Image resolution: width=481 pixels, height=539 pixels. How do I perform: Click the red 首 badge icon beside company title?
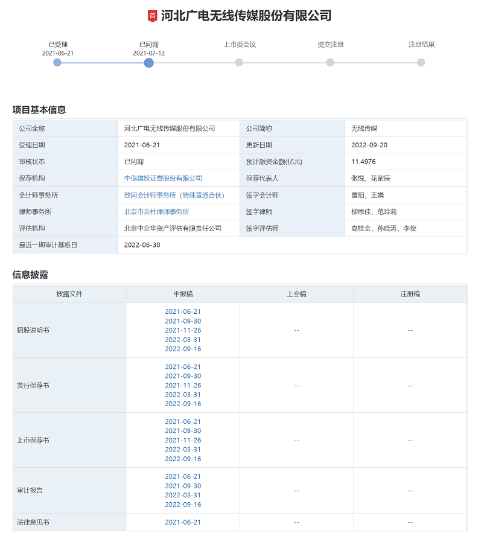pyautogui.click(x=152, y=16)
